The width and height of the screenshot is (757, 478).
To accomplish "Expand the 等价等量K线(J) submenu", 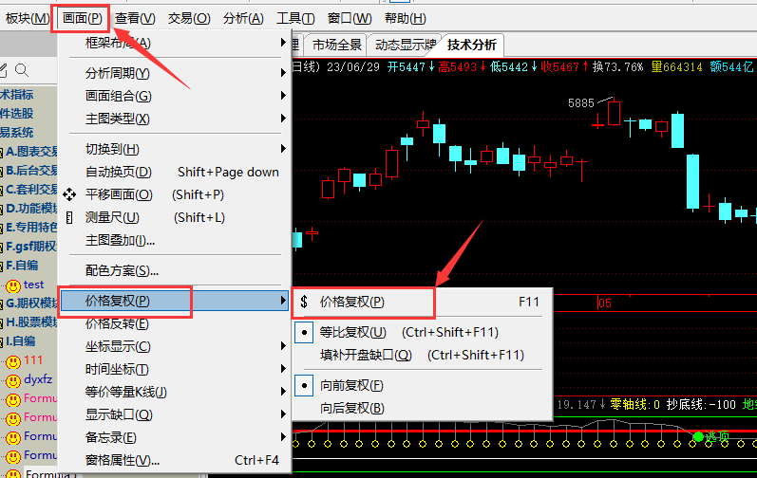I will [x=175, y=392].
